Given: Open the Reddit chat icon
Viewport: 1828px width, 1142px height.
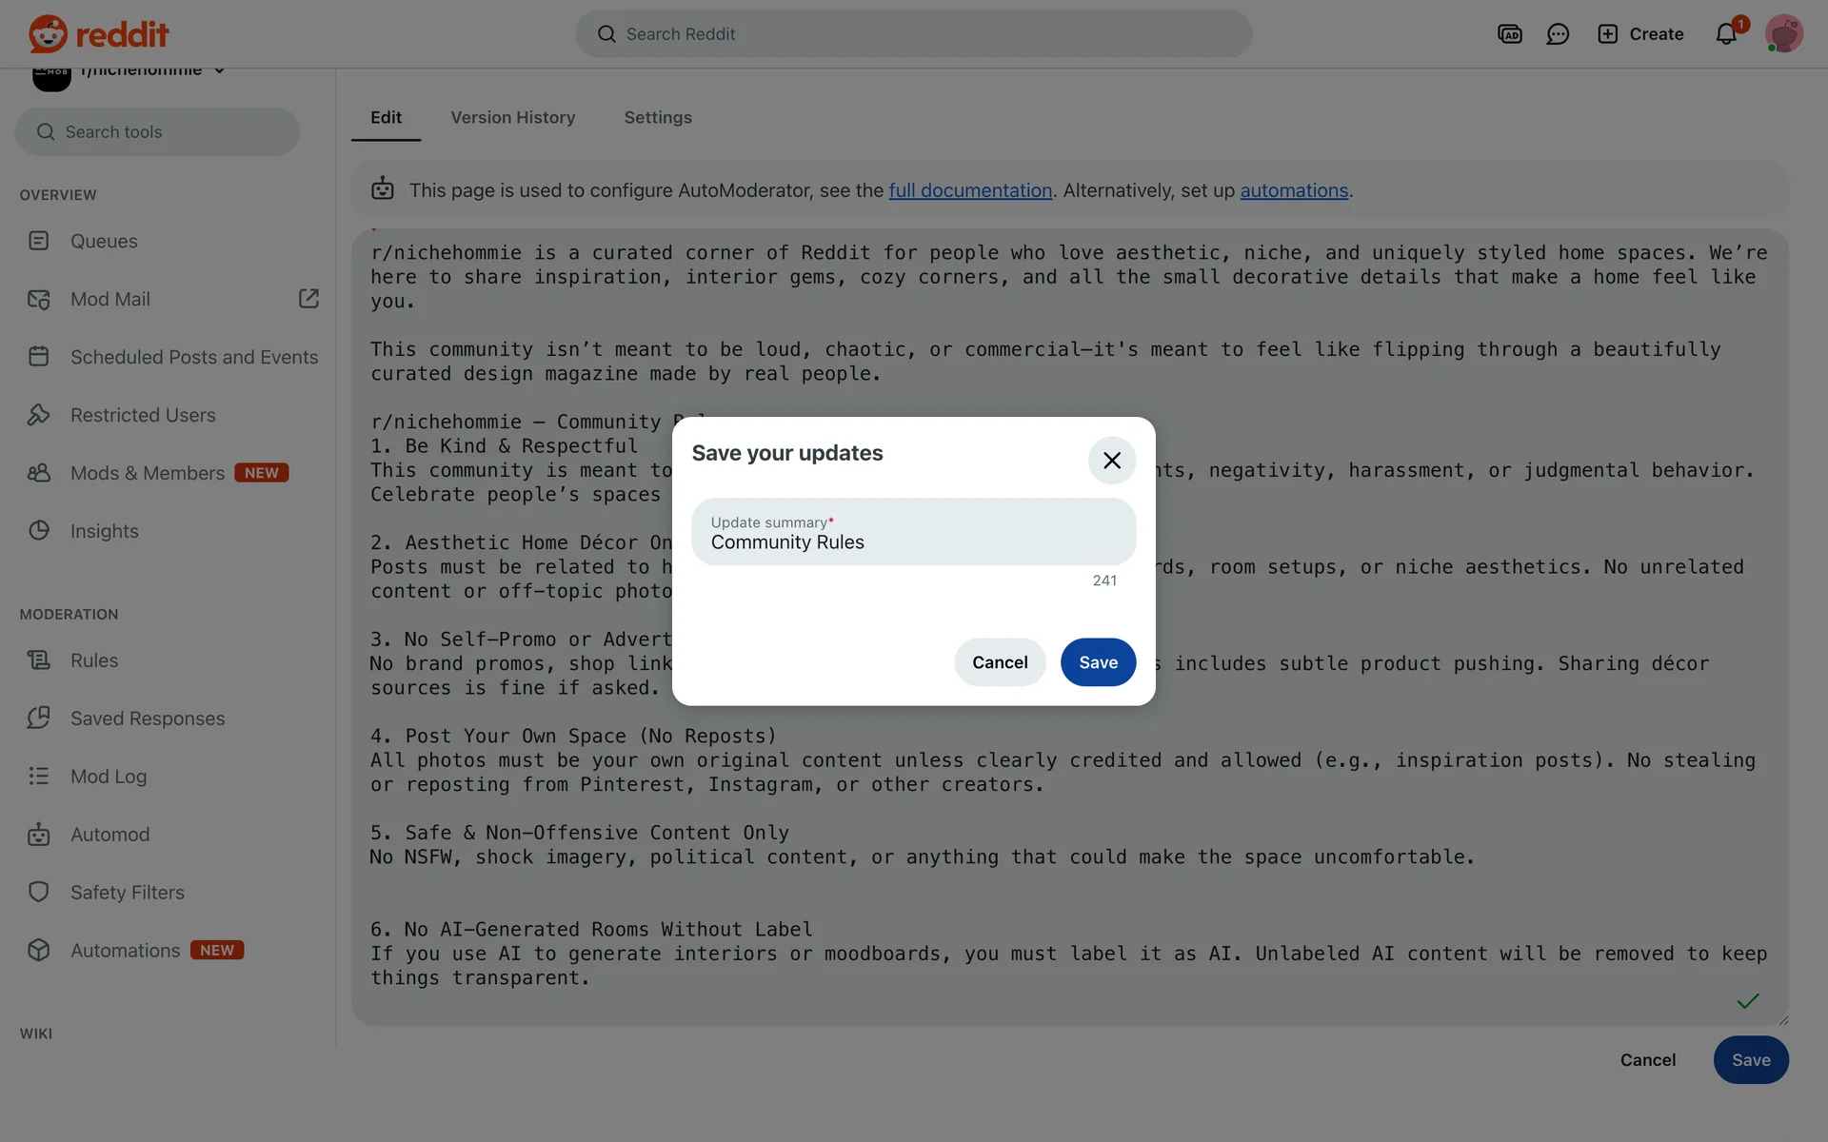Looking at the screenshot, I should (1558, 34).
